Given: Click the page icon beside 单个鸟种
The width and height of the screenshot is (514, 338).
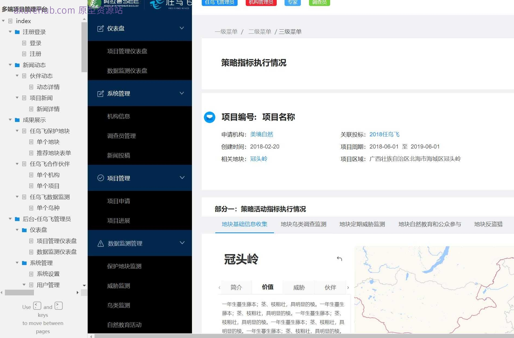Looking at the screenshot, I should click(x=31, y=208).
